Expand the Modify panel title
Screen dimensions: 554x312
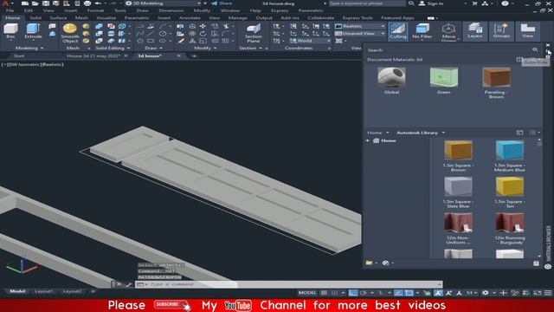205,48
